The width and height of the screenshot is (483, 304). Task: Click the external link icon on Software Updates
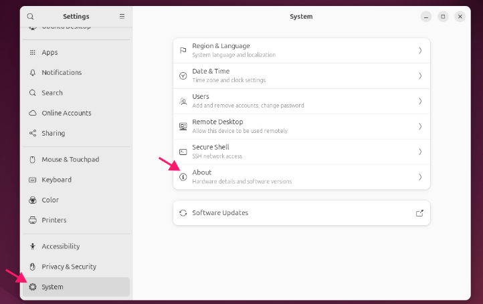click(419, 213)
